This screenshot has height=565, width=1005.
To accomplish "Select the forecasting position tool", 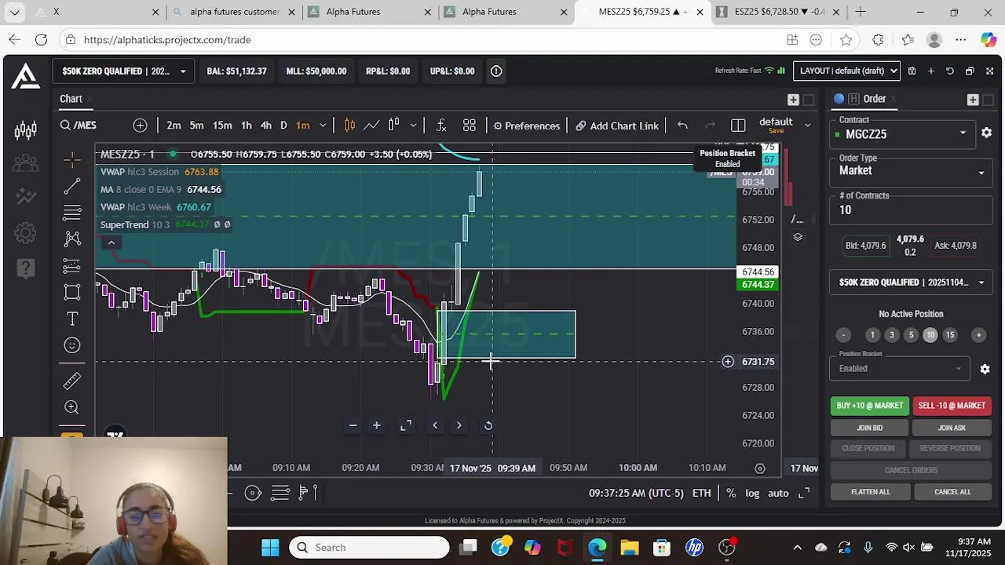I will pyautogui.click(x=72, y=265).
